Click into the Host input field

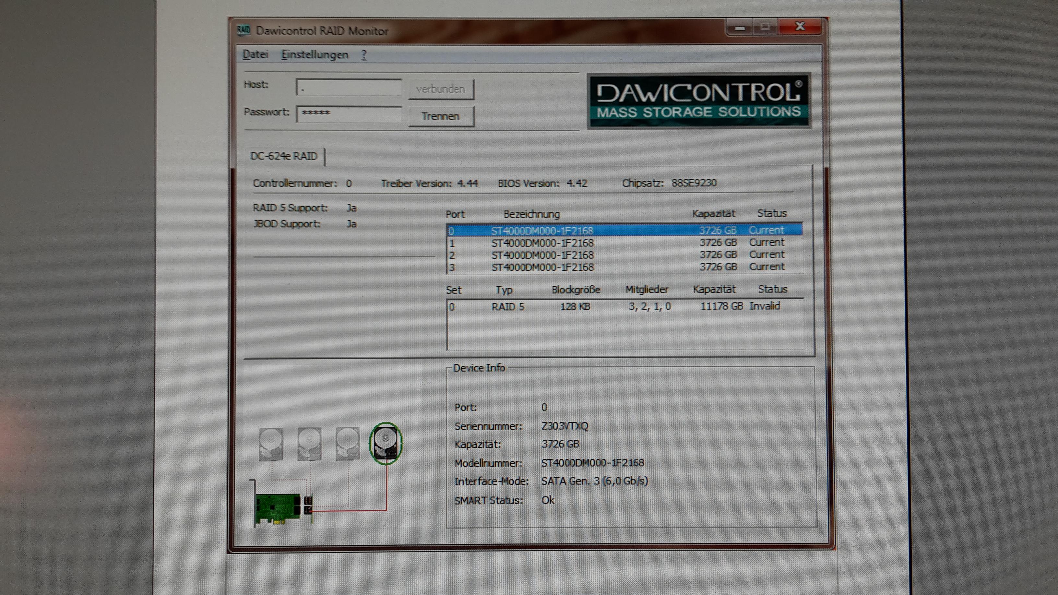(349, 88)
